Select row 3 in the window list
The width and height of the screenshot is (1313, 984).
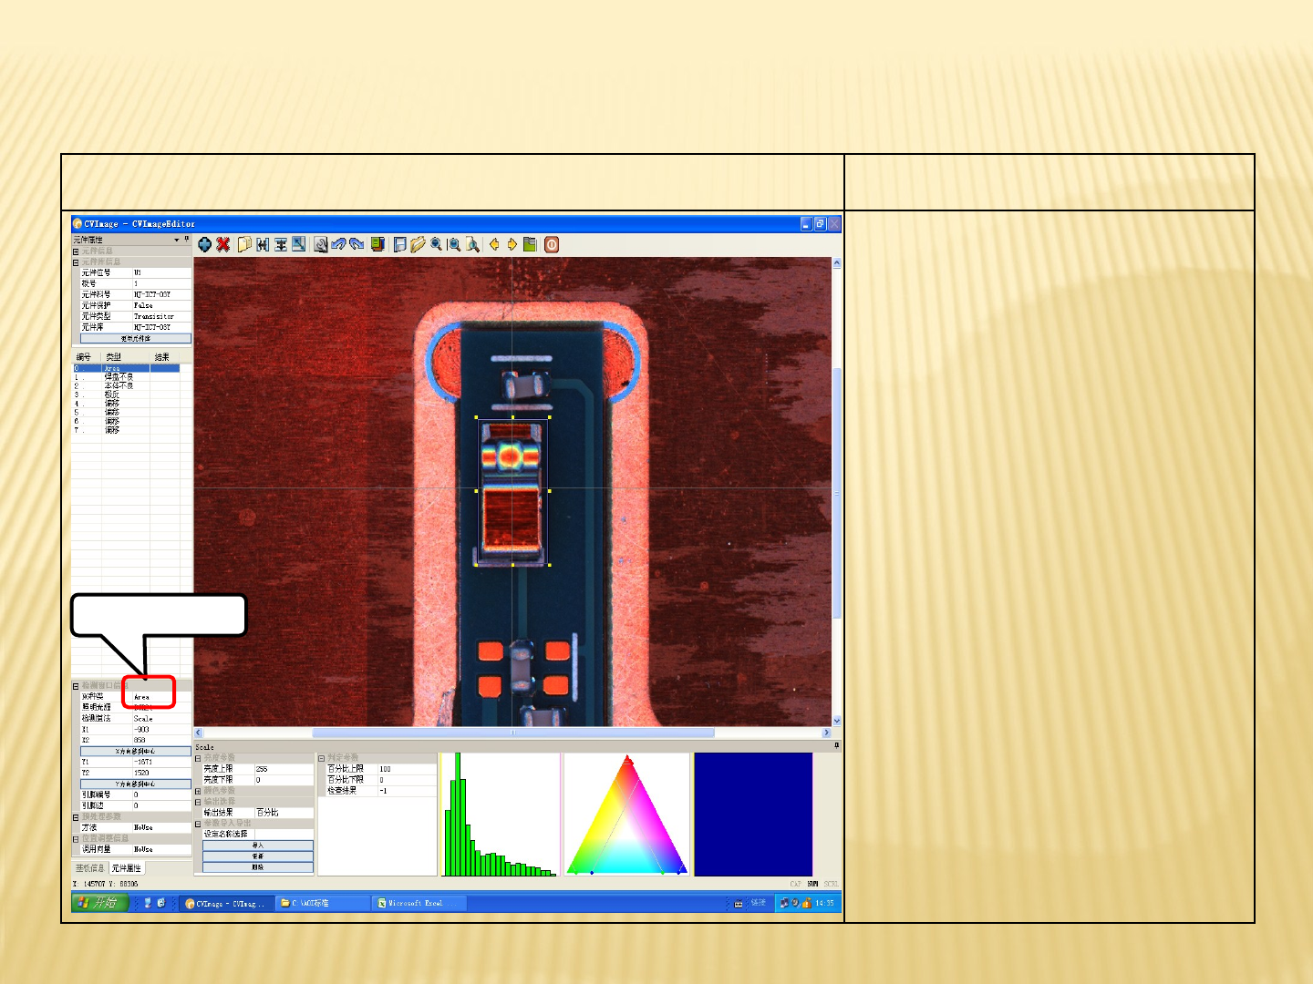click(127, 395)
